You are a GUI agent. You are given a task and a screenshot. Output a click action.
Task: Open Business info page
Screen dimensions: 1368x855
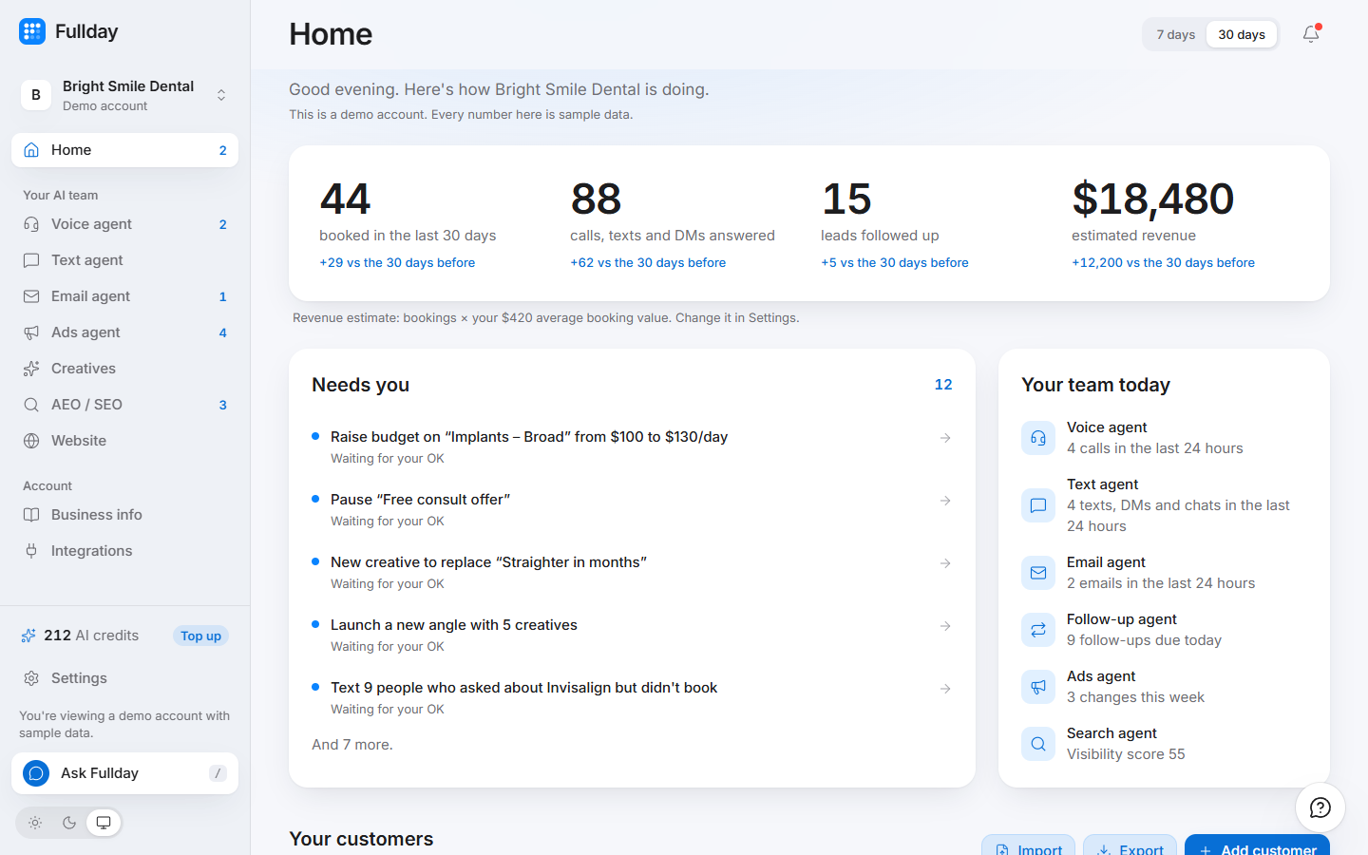click(x=125, y=515)
